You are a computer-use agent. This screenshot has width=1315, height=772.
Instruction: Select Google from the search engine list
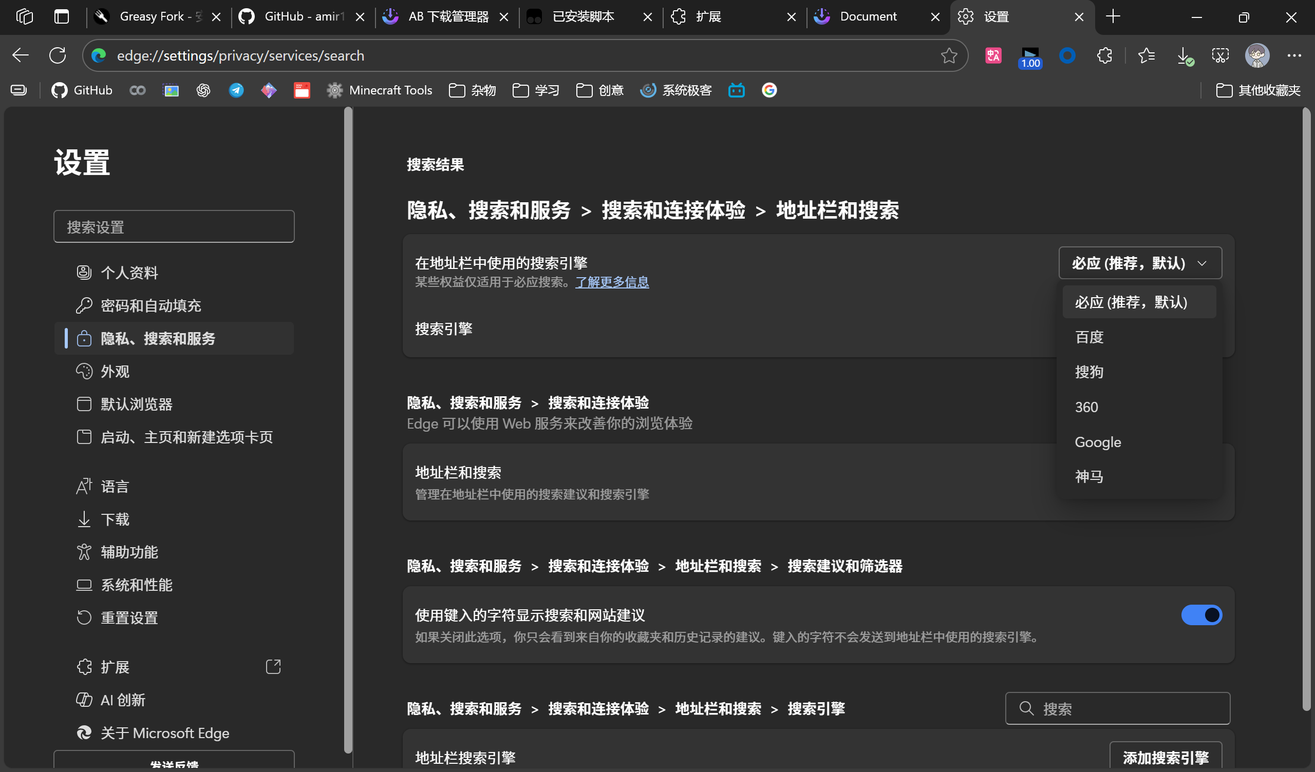(1097, 442)
